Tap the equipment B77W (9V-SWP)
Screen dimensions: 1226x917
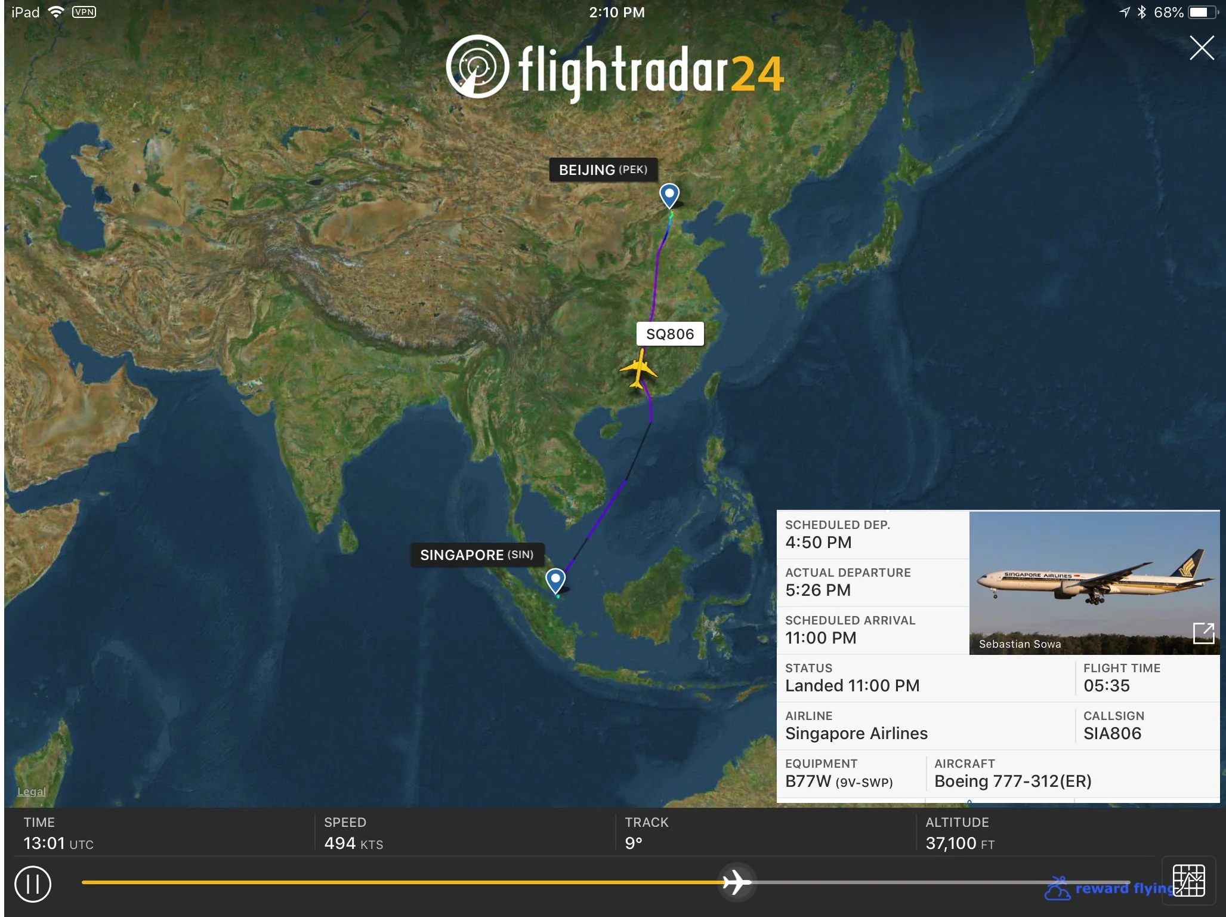tap(839, 781)
